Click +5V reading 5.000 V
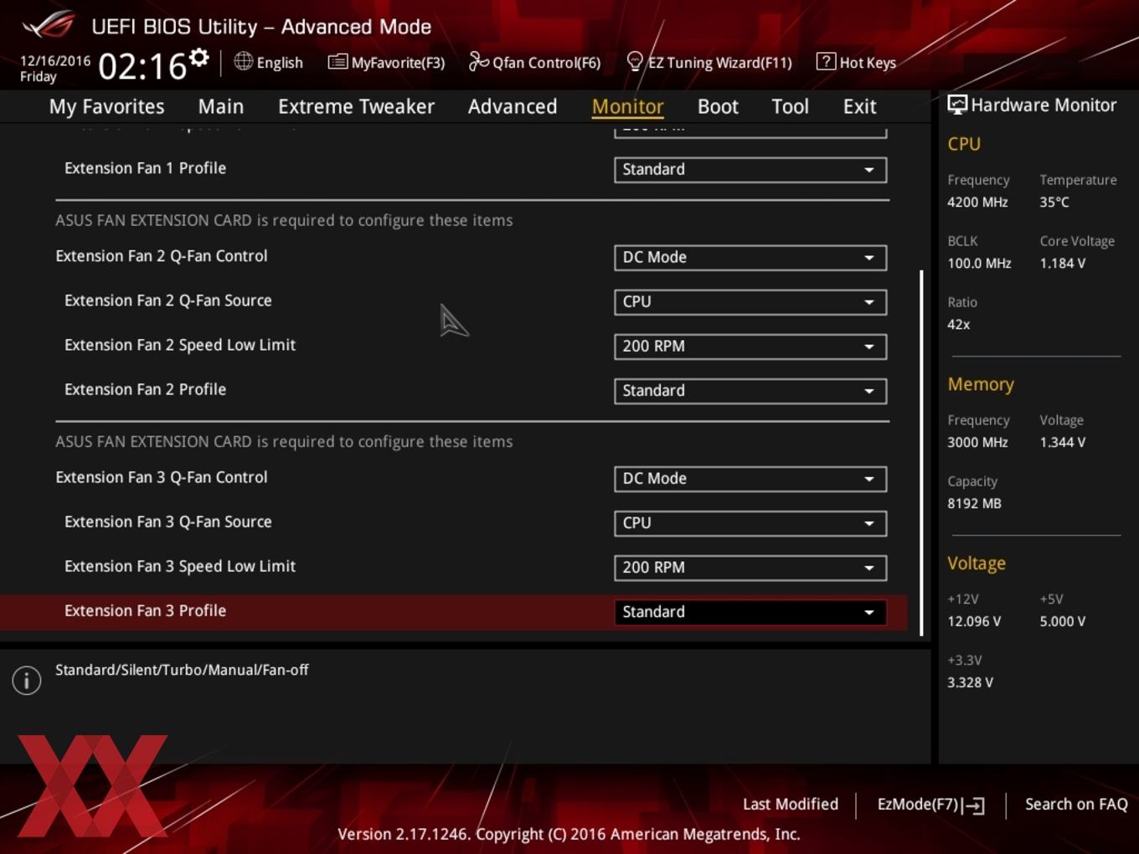Screen dimensions: 1139x854 [x=1063, y=621]
